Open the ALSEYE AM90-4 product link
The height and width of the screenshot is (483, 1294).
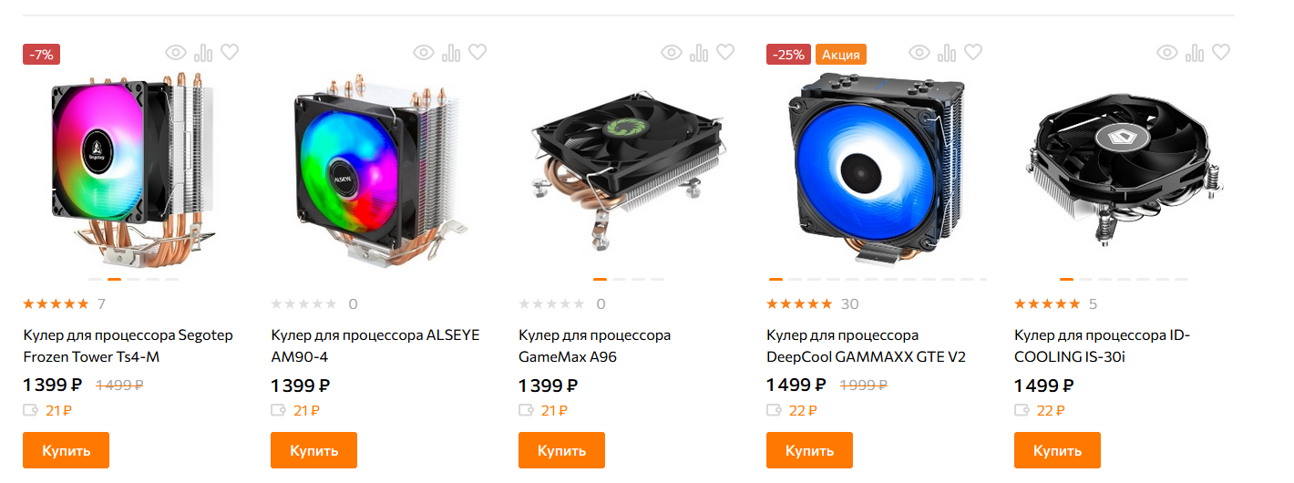point(375,345)
